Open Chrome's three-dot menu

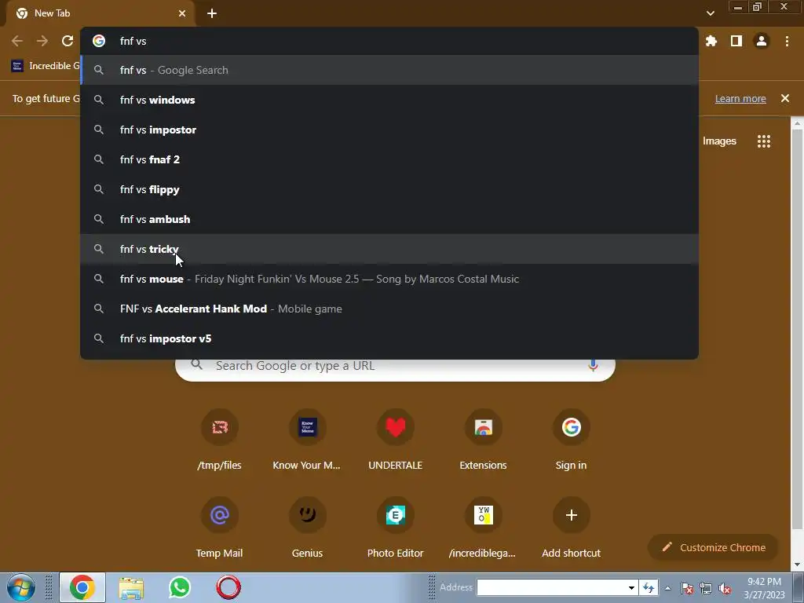click(787, 41)
